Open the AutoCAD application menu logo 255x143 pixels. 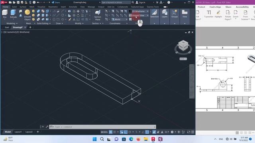point(4,2)
